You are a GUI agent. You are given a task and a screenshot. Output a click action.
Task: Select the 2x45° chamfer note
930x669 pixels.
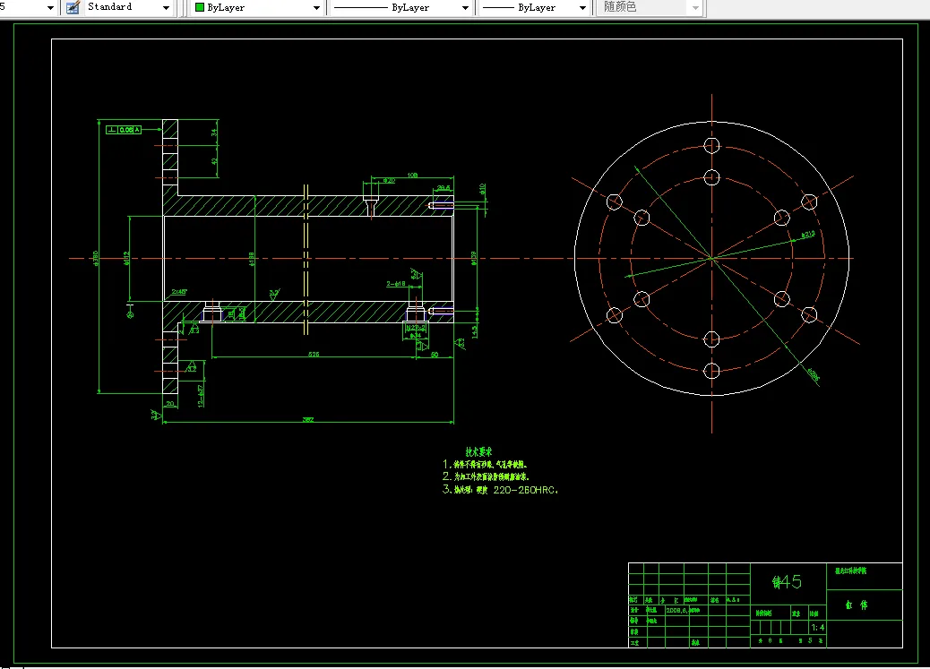(179, 292)
